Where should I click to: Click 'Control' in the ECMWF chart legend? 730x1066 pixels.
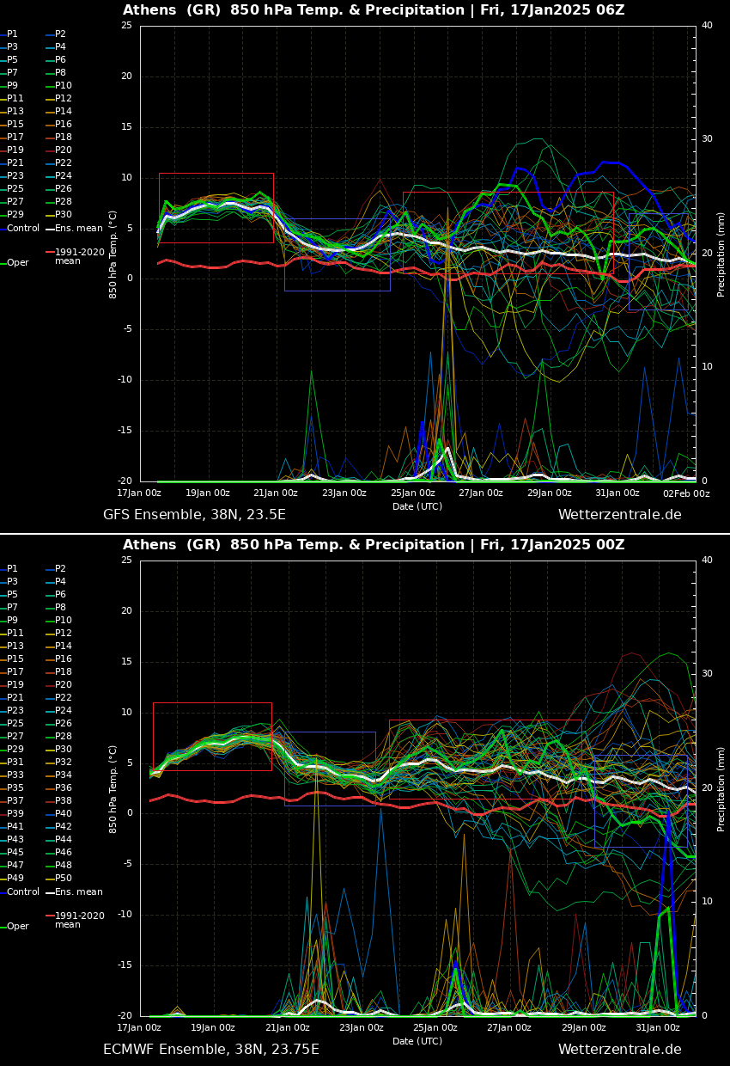coord(20,891)
